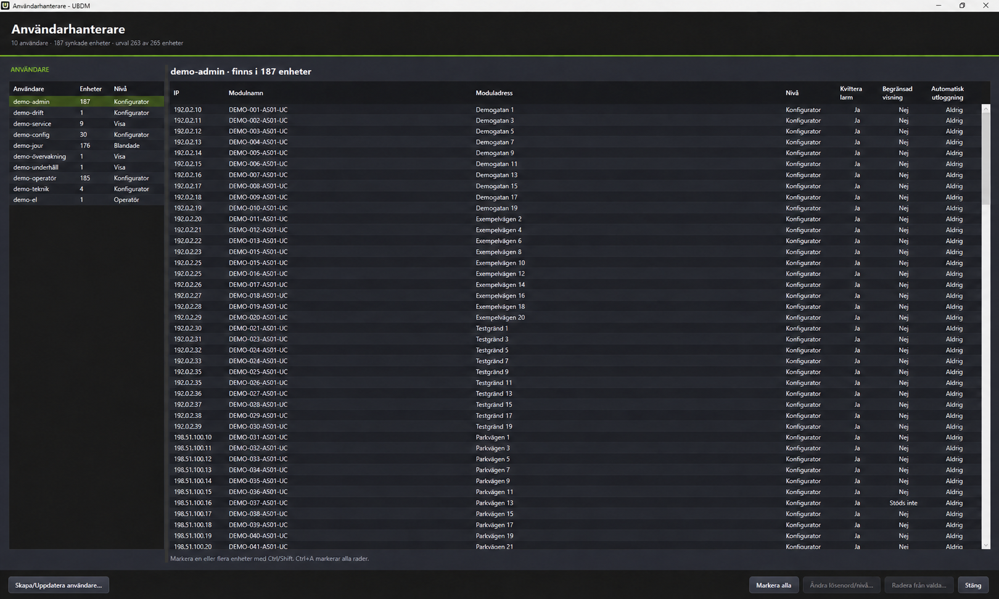Viewport: 999px width, 599px height.
Task: Click module name DEMO-020-AS01-UC
Action: pyautogui.click(x=258, y=317)
